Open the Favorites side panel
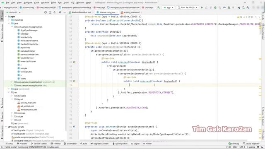Screen dimensions: 265x149 pyautogui.click(x=2, y=117)
